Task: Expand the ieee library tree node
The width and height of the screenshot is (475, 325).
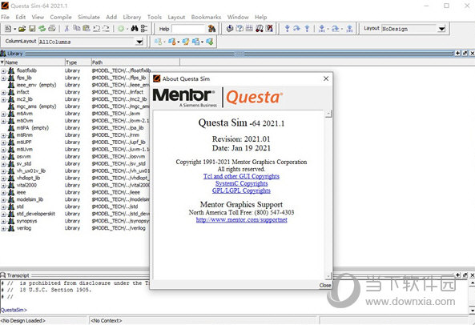Action: 3,193
